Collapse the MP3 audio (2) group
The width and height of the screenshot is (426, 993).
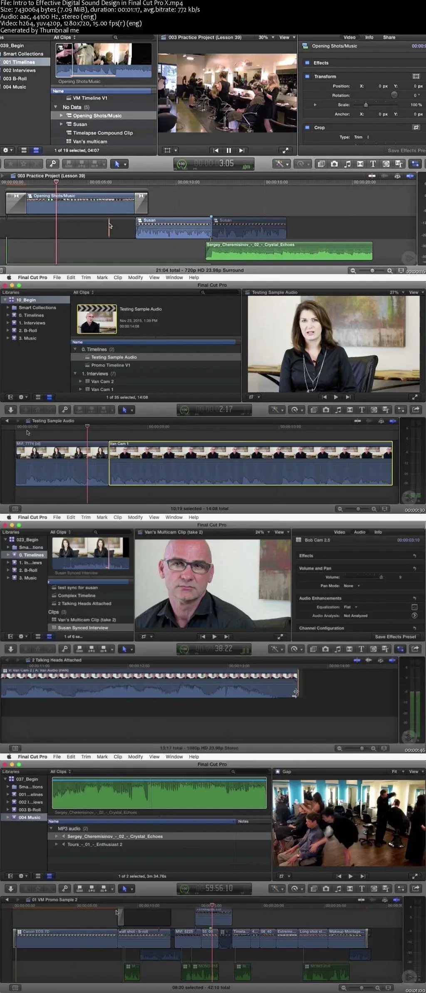pos(51,828)
